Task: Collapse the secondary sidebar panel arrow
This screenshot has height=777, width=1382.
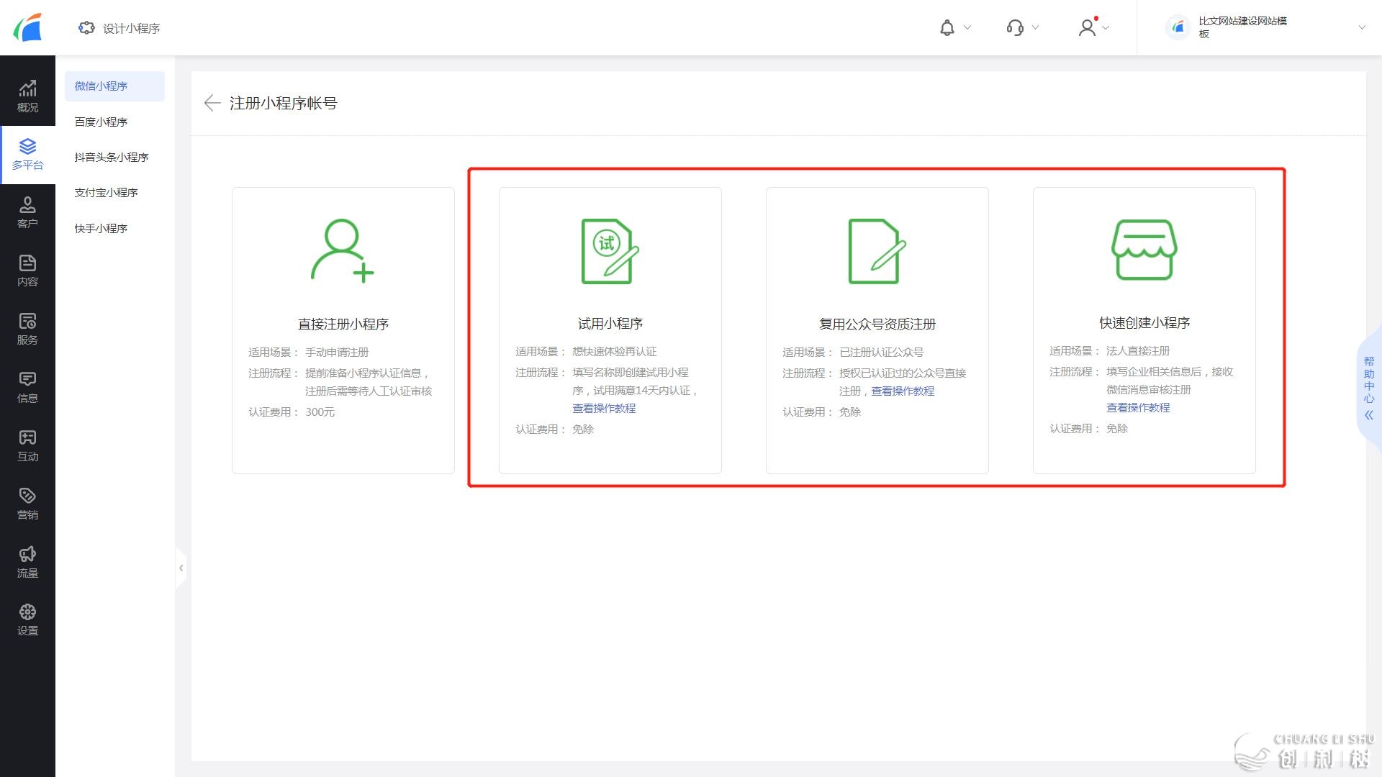Action: coord(181,568)
